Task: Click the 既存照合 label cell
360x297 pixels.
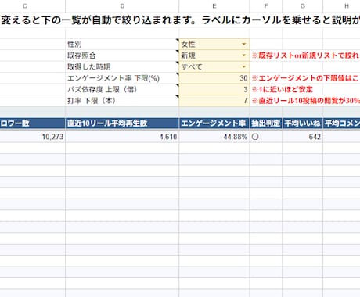Action: [122, 55]
